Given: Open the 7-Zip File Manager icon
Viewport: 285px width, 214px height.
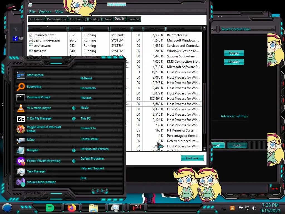Looking at the screenshot, I should coord(21,119).
